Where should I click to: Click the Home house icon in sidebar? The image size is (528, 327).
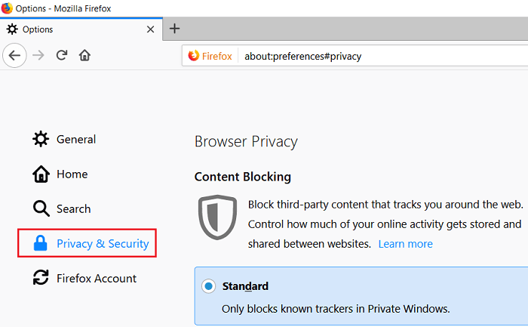pyautogui.click(x=41, y=174)
